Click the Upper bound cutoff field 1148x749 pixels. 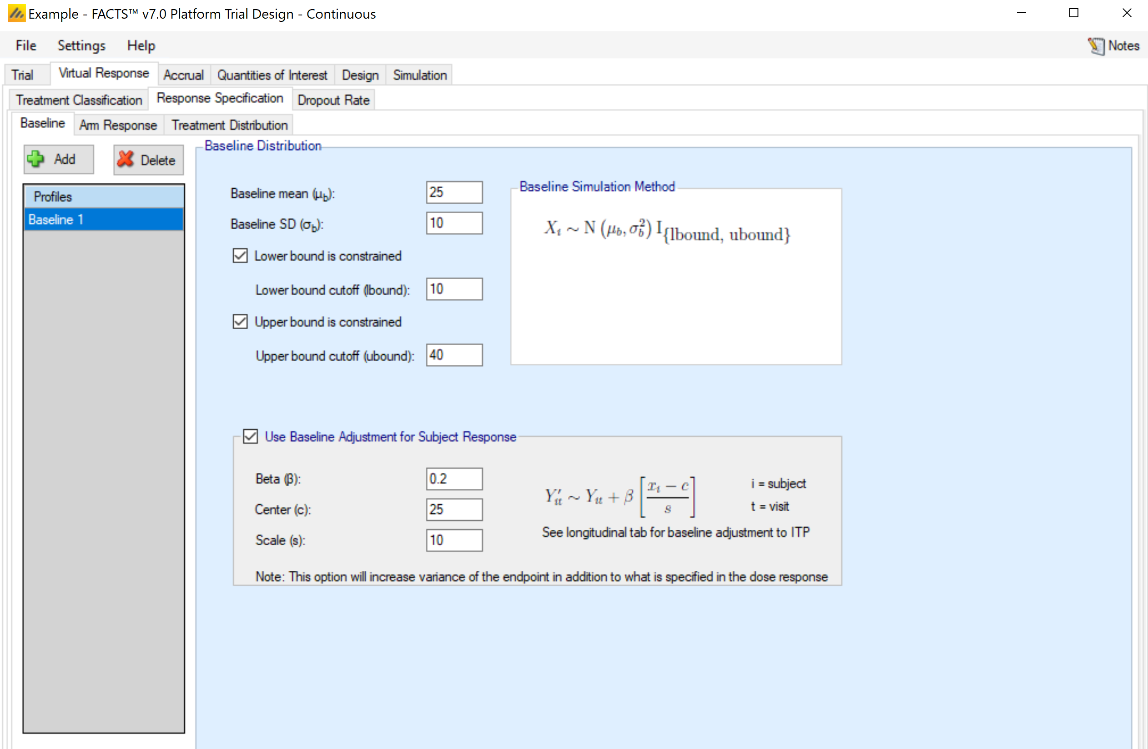[454, 356]
